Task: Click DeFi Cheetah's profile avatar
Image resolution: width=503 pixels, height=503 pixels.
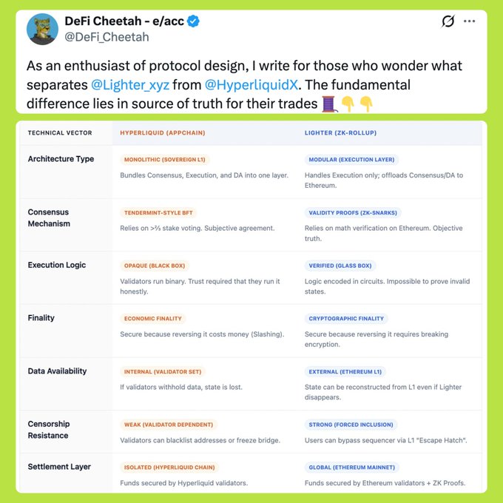Action: [x=43, y=30]
